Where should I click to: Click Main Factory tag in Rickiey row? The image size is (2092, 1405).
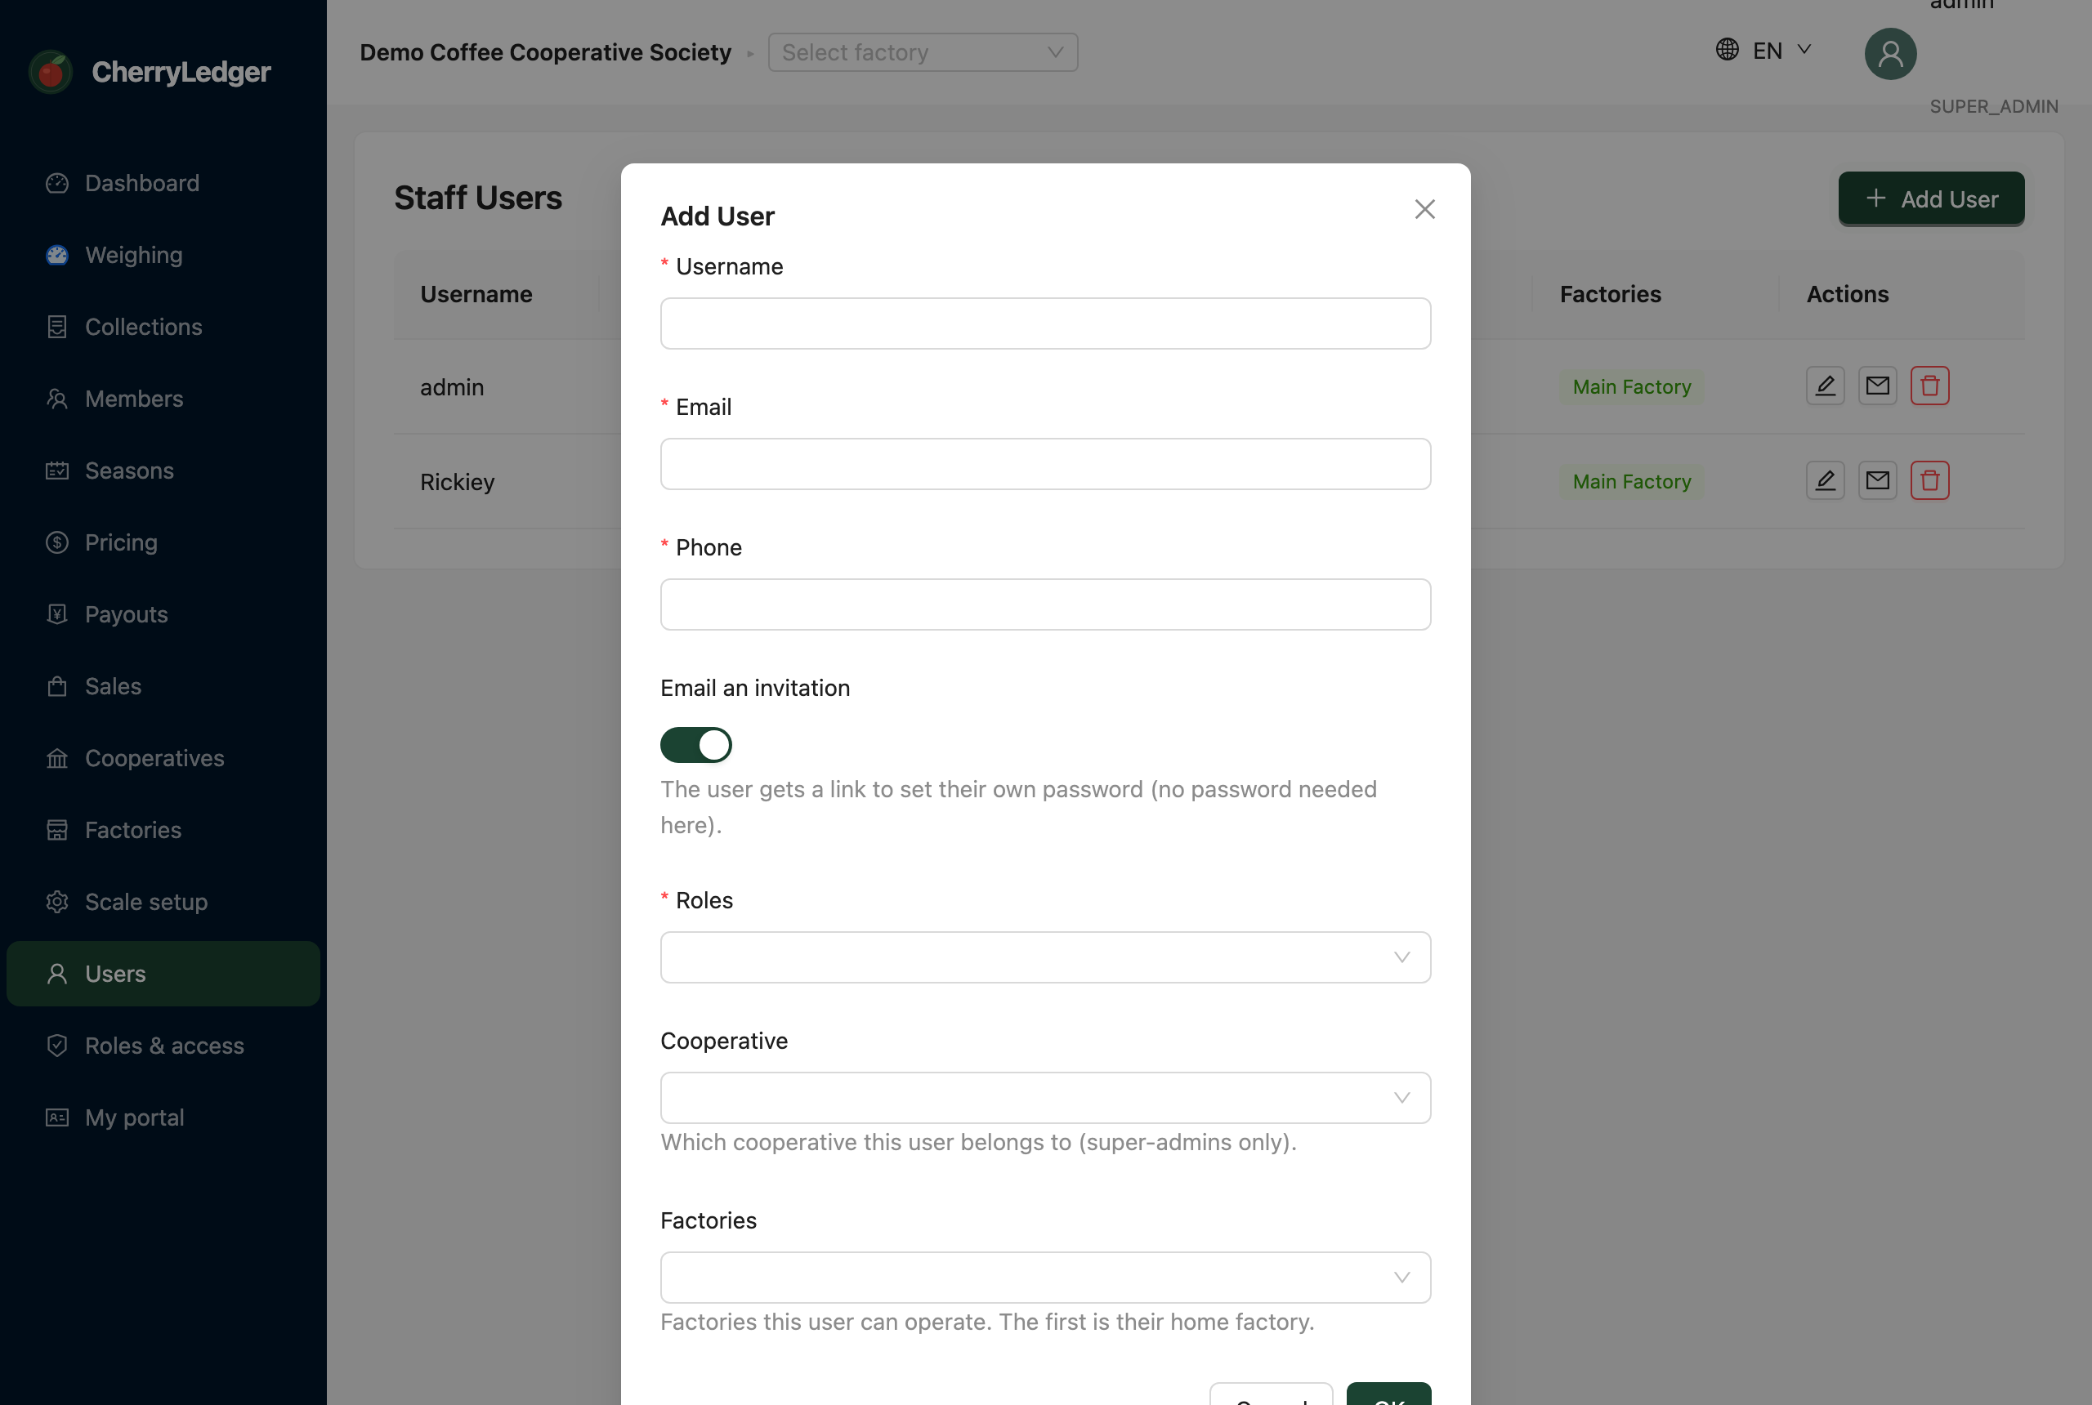click(1631, 482)
